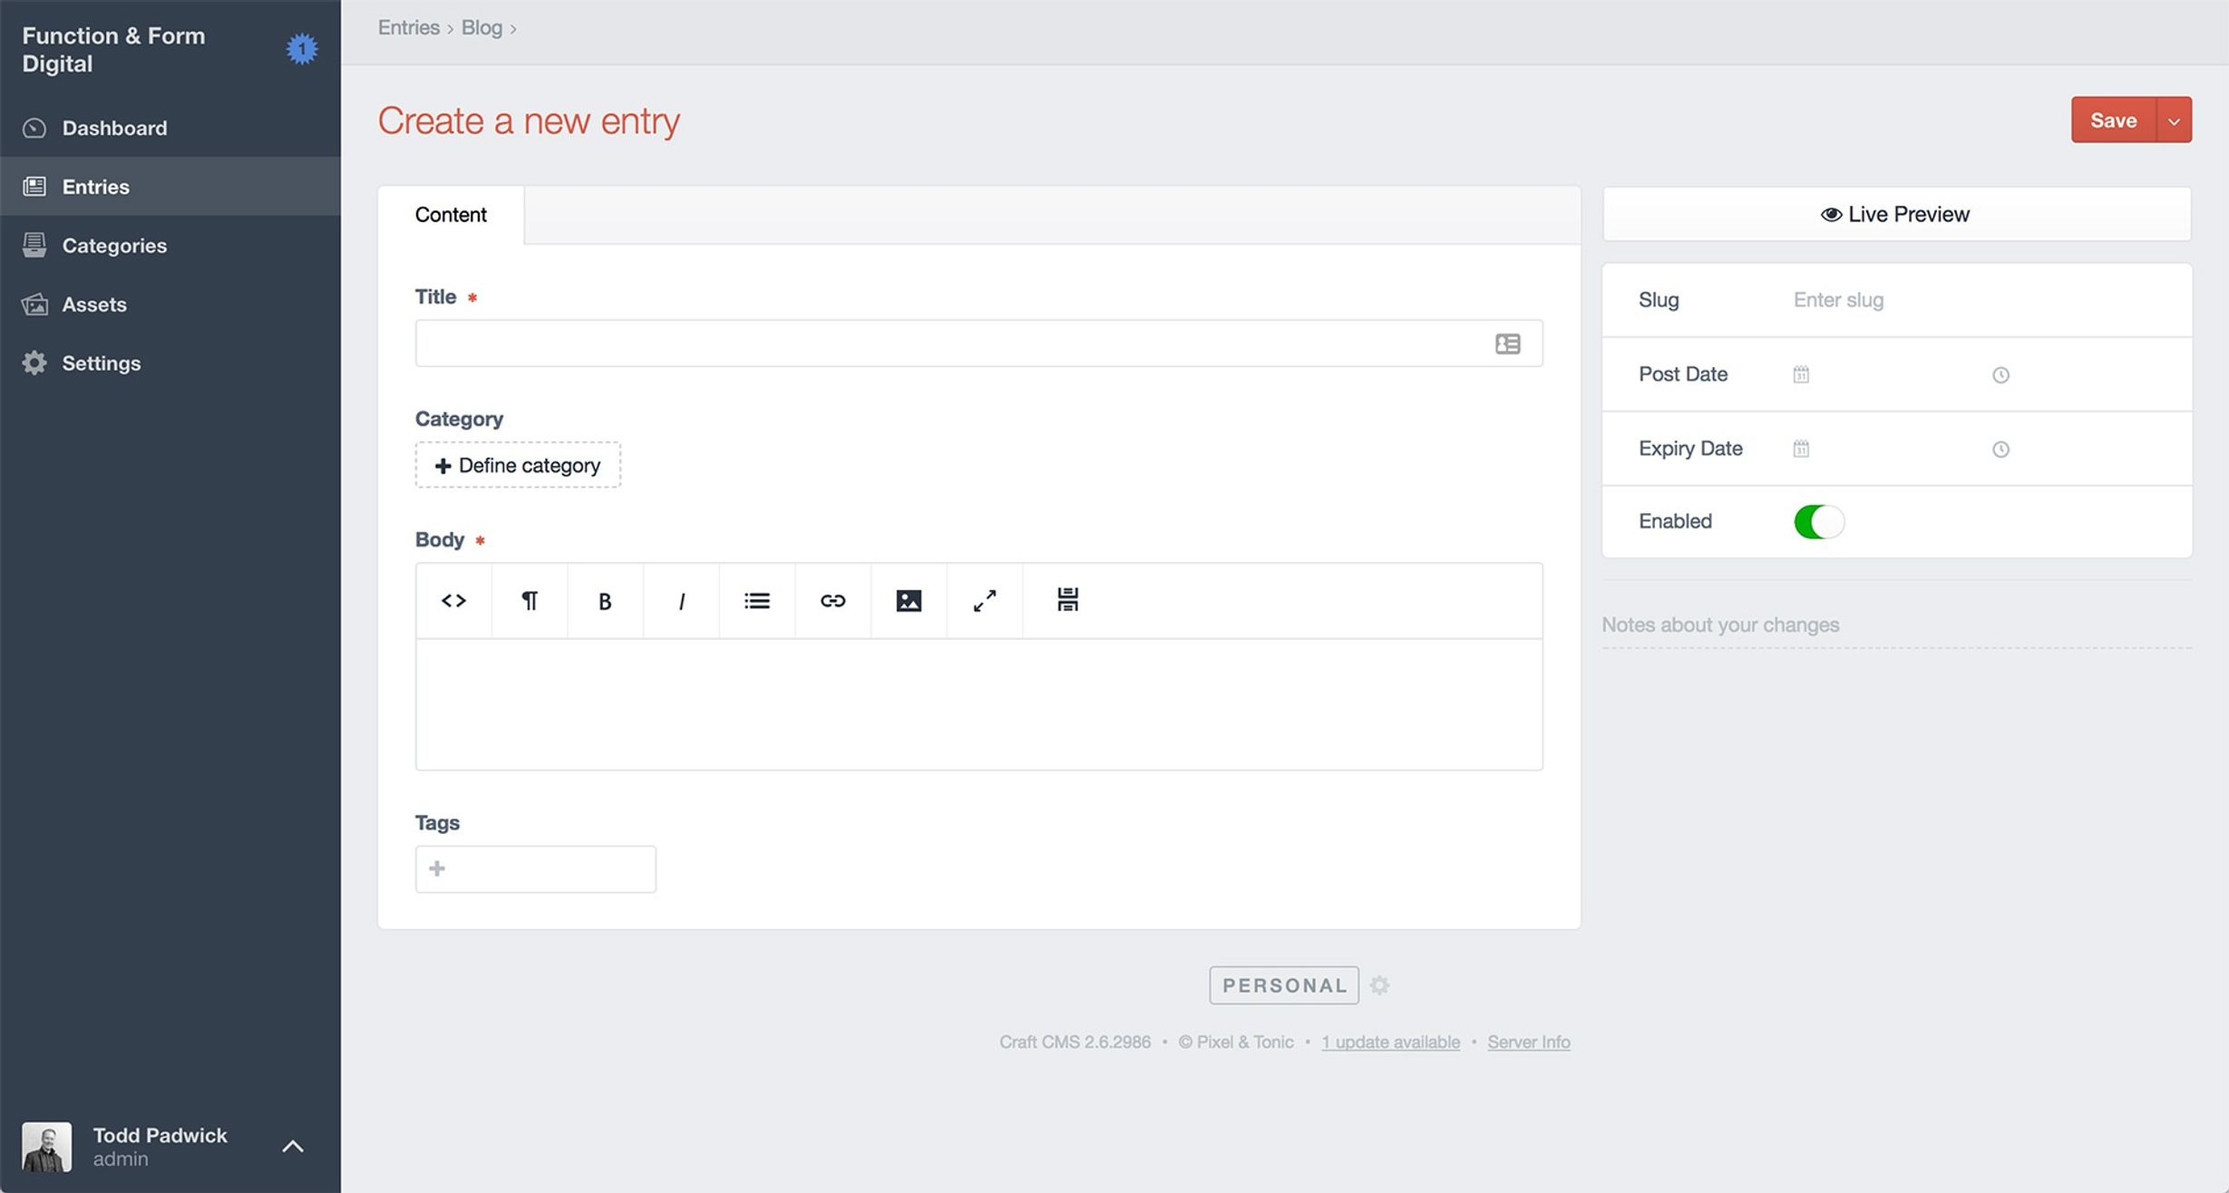
Task: Go to Categories in the sidebar
Action: pyautogui.click(x=114, y=246)
